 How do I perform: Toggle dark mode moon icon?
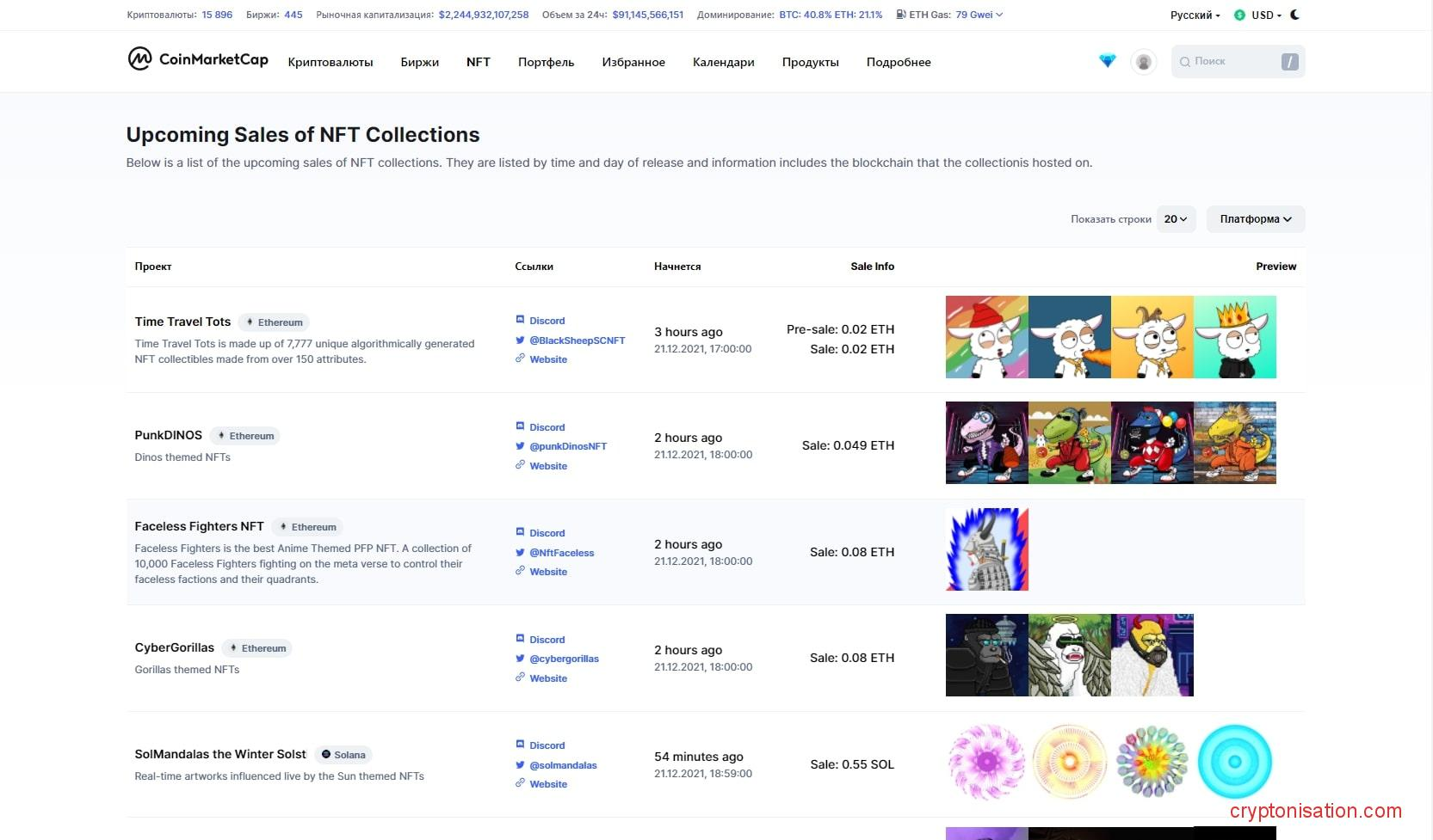pos(1295,15)
